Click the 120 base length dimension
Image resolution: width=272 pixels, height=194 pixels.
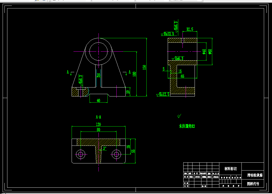(x=98, y=124)
